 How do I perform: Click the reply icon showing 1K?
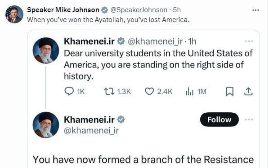tap(69, 91)
